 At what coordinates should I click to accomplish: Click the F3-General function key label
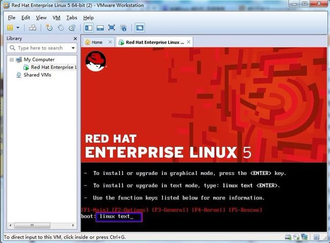coord(170,210)
